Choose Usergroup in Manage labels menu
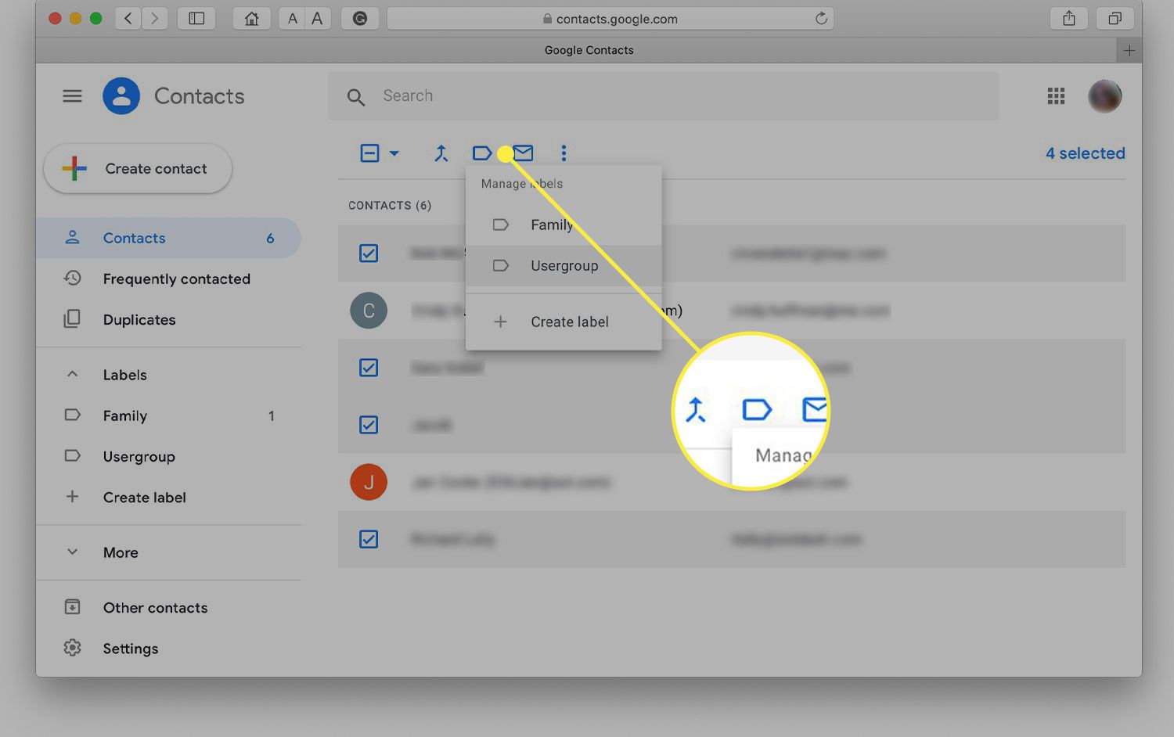Image resolution: width=1174 pixels, height=737 pixels. point(564,265)
